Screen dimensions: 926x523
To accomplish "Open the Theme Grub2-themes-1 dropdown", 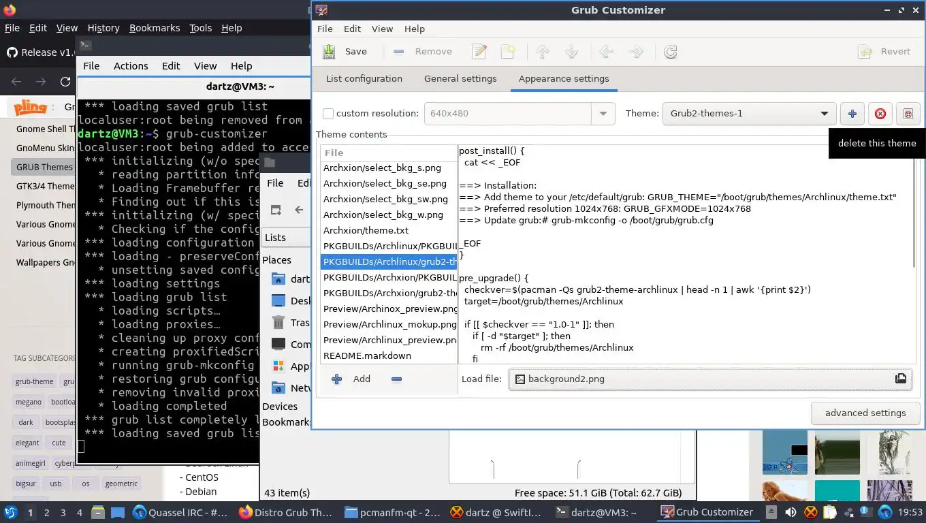I will (x=748, y=114).
